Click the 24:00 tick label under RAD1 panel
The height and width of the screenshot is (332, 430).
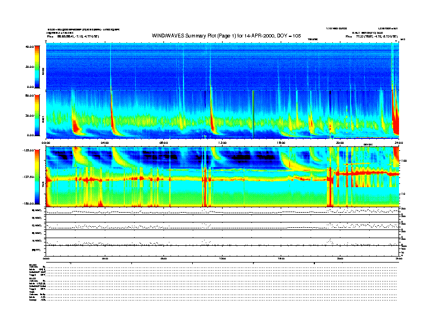coord(399,143)
